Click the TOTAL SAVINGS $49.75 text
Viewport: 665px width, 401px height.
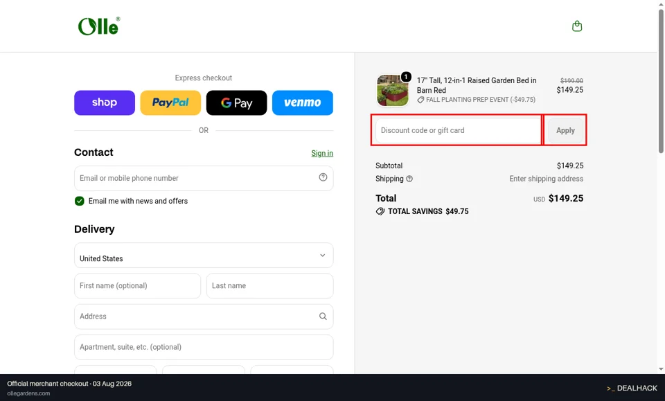click(428, 211)
